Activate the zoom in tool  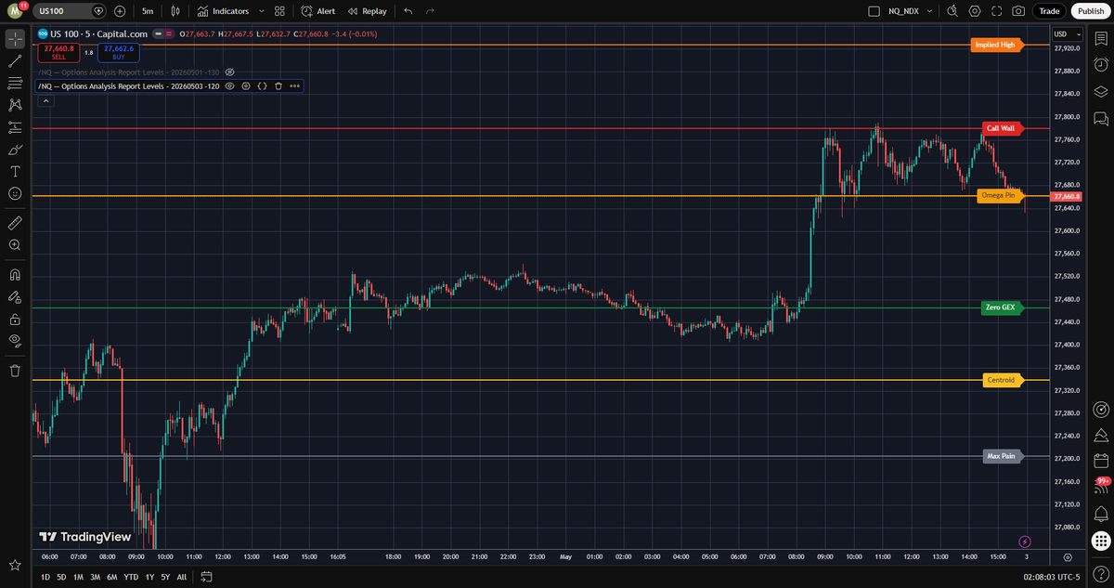15,245
